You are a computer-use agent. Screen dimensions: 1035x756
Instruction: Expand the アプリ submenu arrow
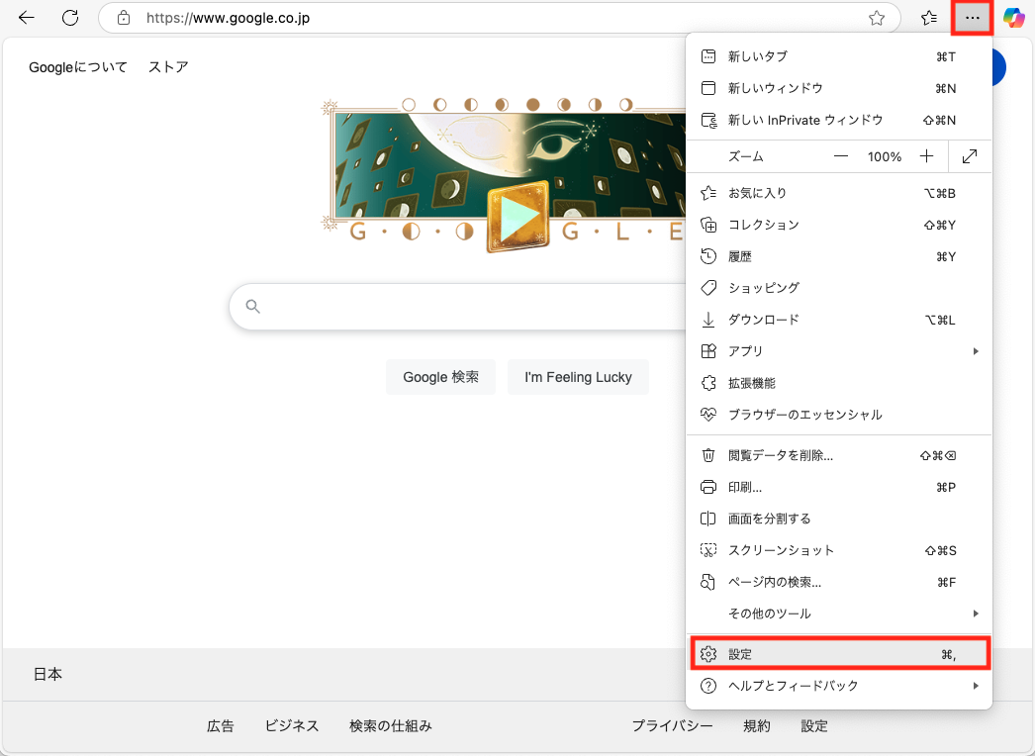click(976, 351)
